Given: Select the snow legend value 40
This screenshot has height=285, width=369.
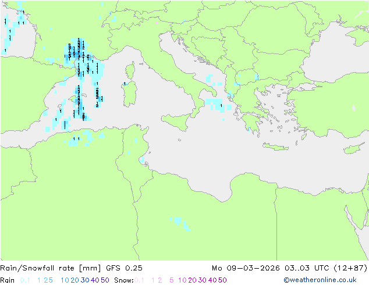Looking at the screenshot, I should [x=212, y=280].
